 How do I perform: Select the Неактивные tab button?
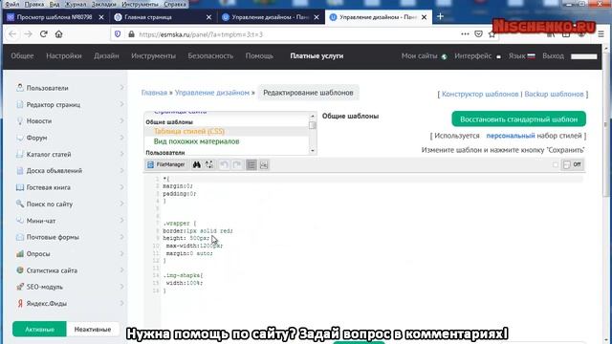tap(93, 329)
